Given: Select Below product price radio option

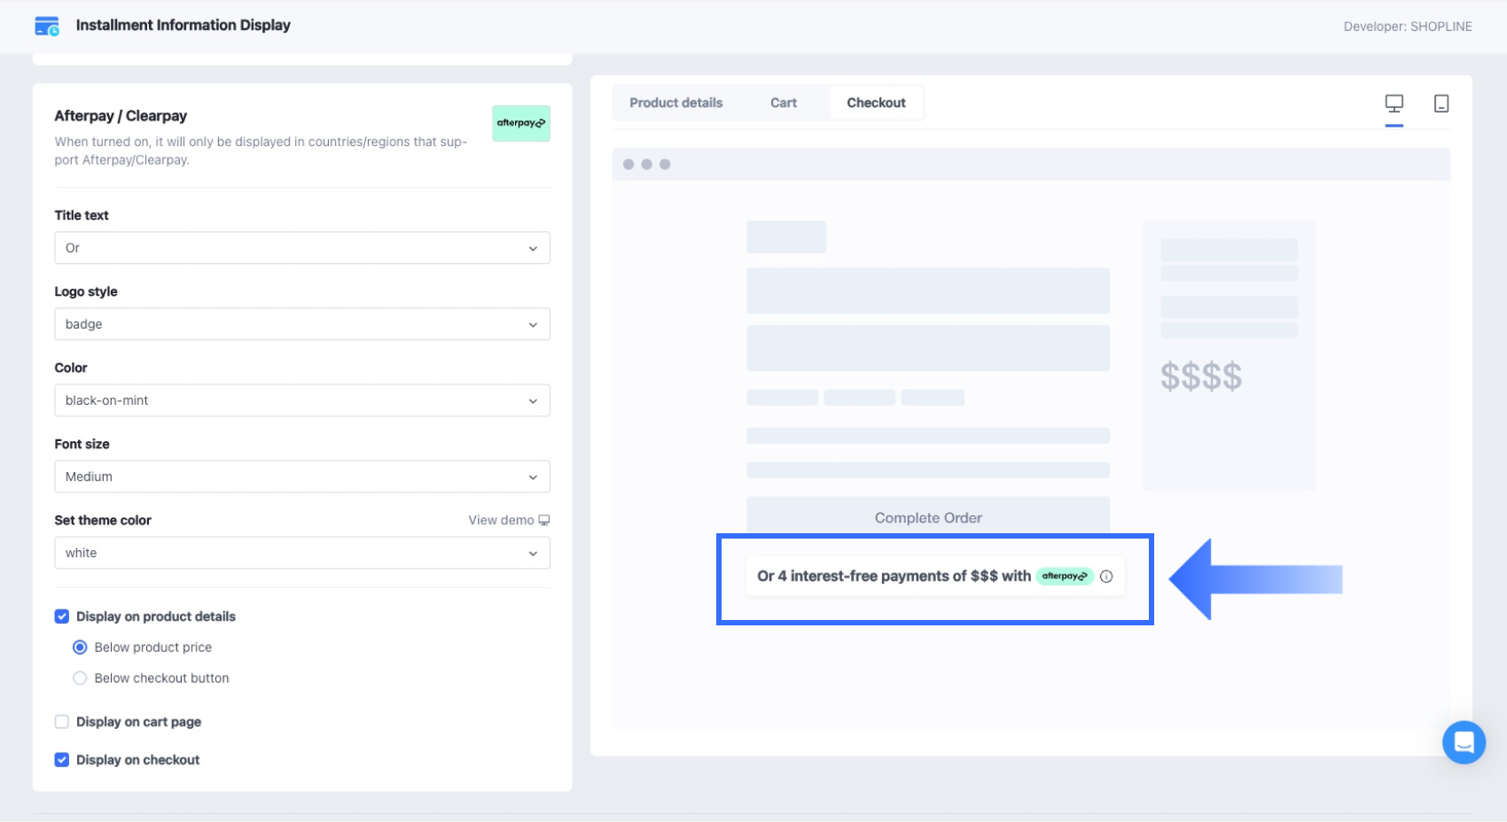Looking at the screenshot, I should pyautogui.click(x=80, y=648).
